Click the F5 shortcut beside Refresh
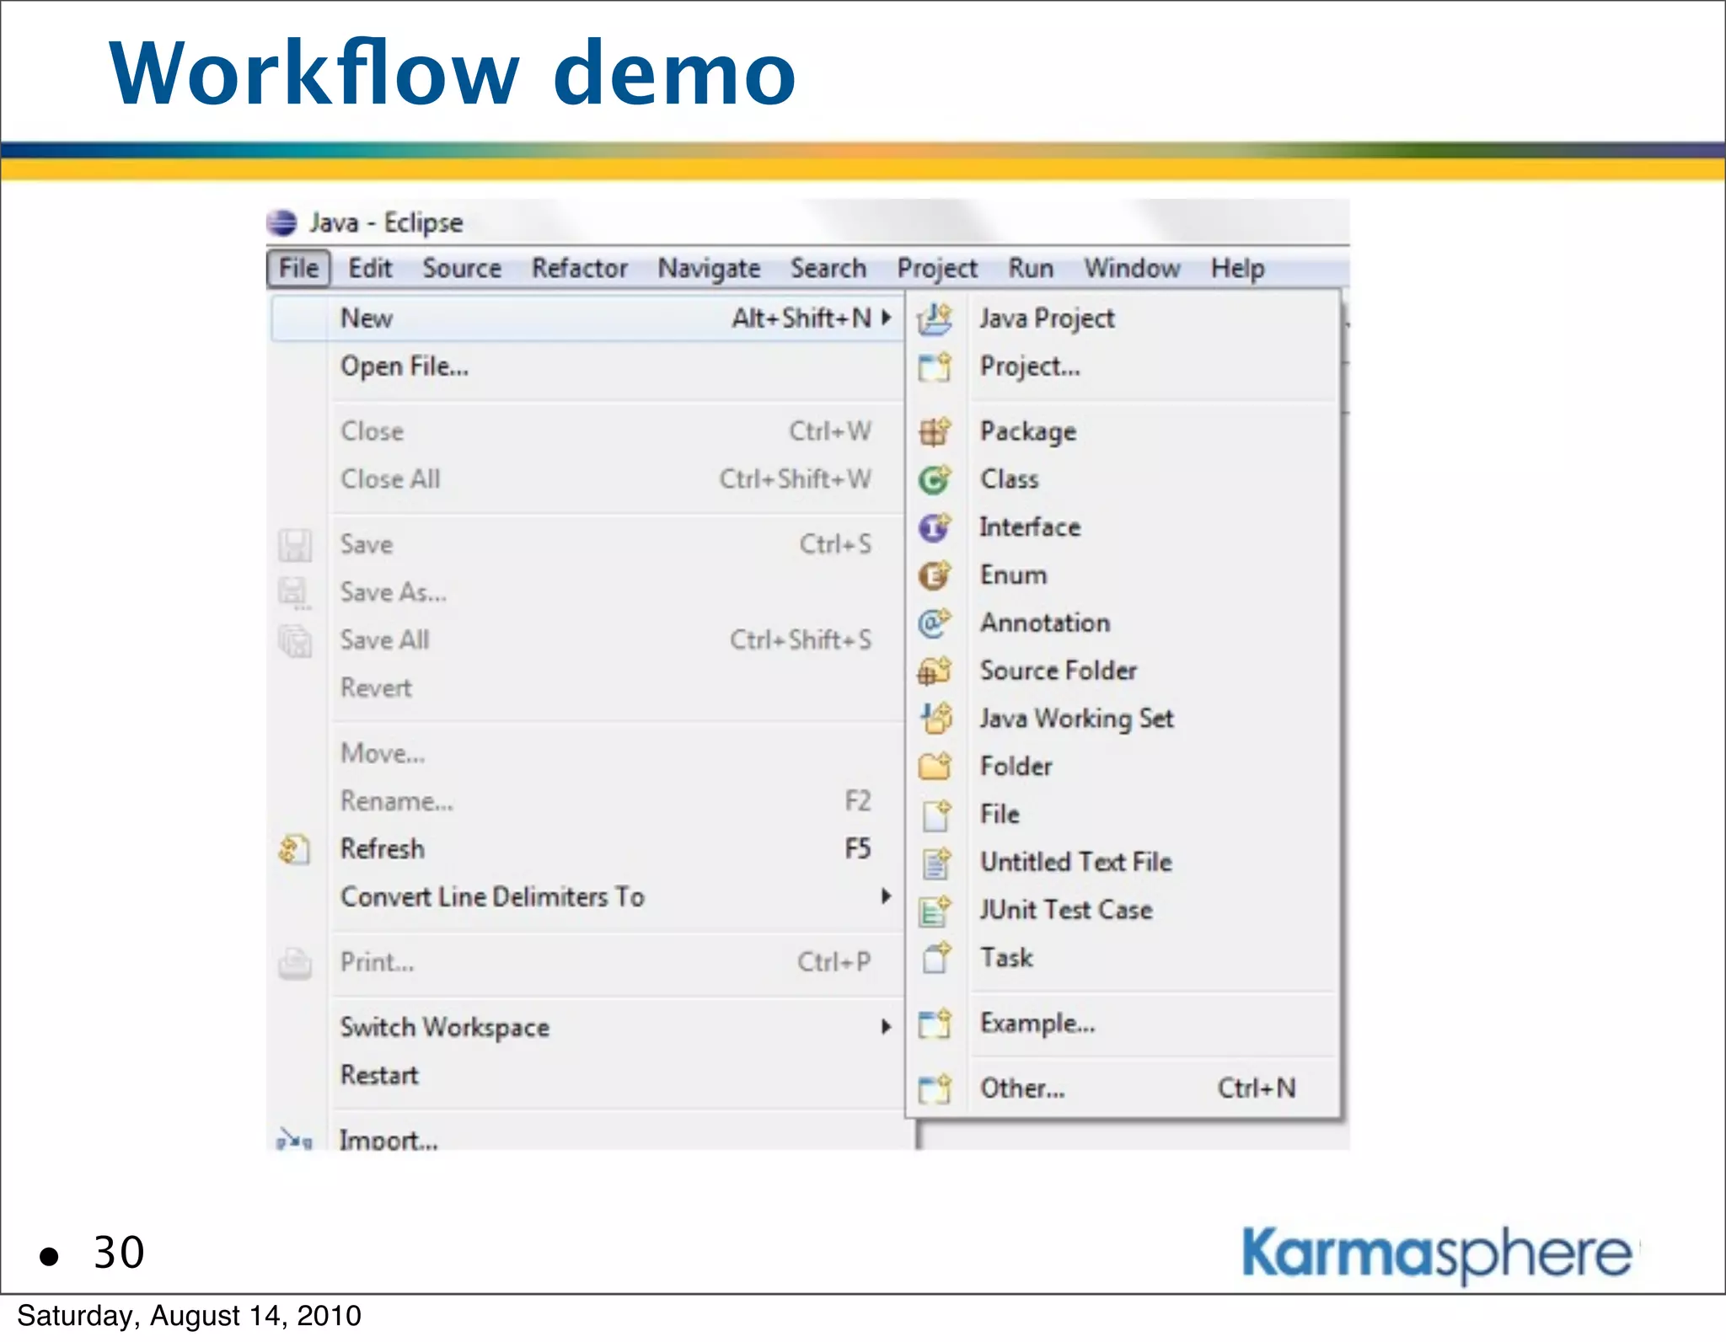Viewport: 1726px width, 1342px height. click(858, 848)
